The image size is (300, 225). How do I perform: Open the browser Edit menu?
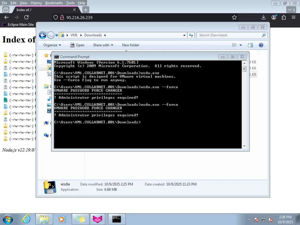(13, 3)
